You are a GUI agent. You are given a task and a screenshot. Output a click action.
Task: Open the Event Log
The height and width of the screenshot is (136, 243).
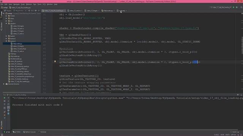235,132
